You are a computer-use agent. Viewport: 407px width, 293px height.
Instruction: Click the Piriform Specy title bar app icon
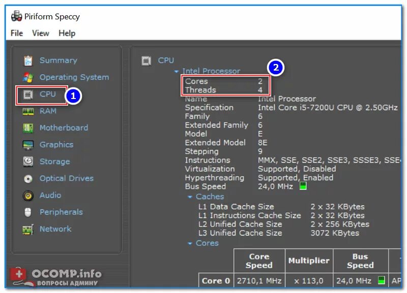(16, 16)
